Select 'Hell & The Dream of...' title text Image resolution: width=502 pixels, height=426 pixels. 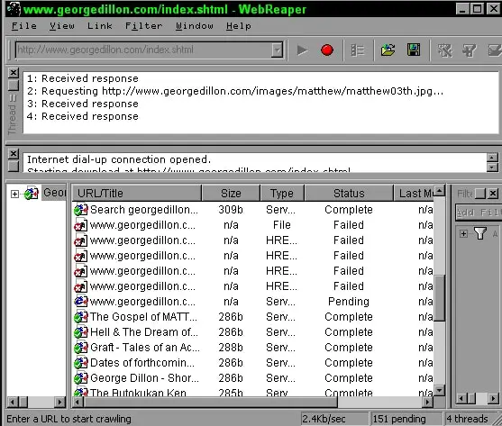pyautogui.click(x=144, y=332)
